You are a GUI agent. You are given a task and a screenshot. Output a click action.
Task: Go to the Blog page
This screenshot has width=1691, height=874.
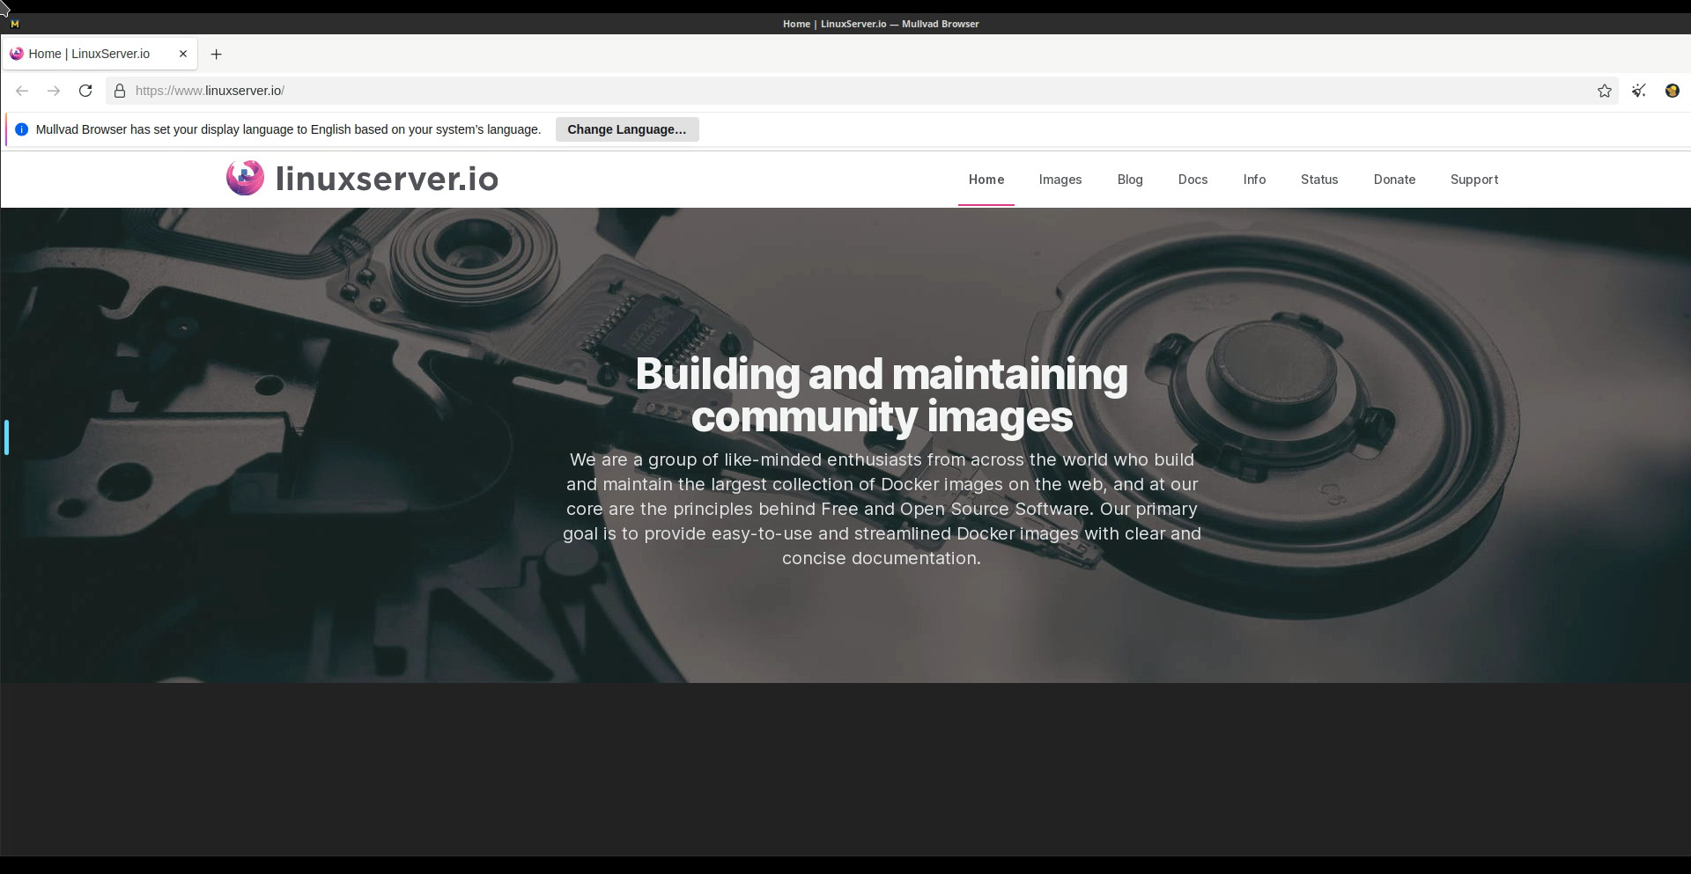pyautogui.click(x=1129, y=180)
